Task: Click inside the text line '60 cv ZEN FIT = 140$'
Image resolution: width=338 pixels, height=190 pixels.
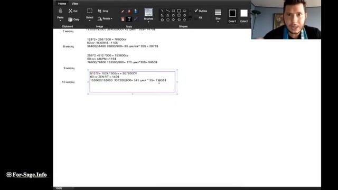Action: click(105, 77)
